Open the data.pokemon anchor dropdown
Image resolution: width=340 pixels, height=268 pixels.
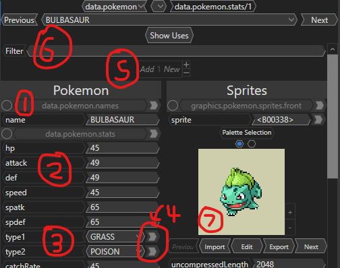[115, 7]
